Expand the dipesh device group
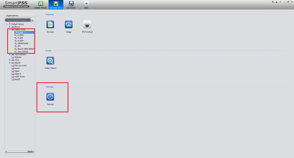Screen dimensions: 294x158 10,63
